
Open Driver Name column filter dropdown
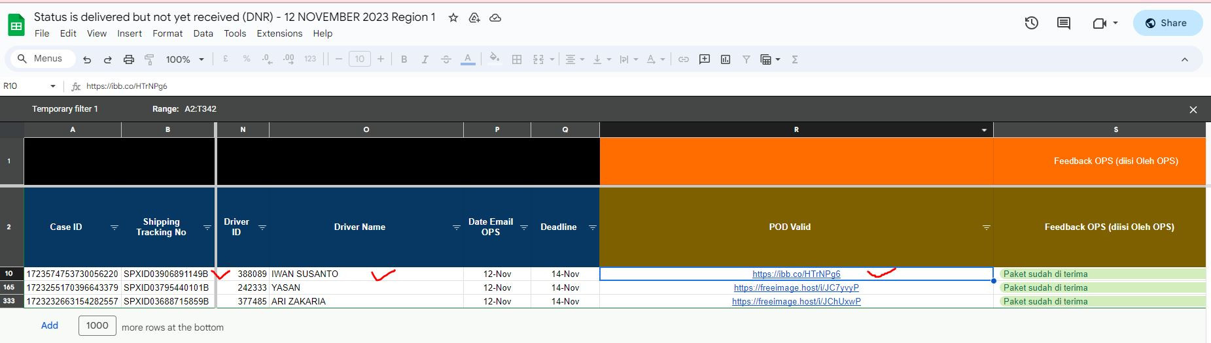pos(457,227)
